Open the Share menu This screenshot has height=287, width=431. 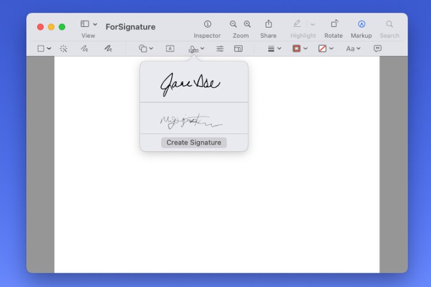click(x=268, y=25)
